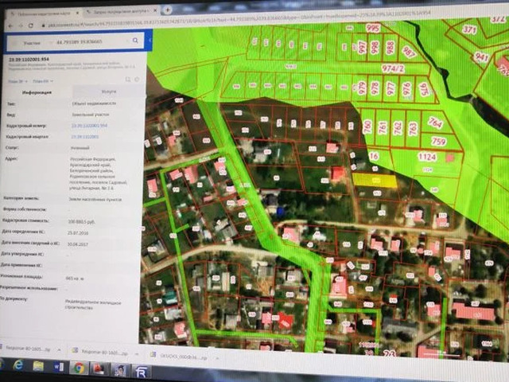Open Microsoft Word from the taskbar

[59, 367]
